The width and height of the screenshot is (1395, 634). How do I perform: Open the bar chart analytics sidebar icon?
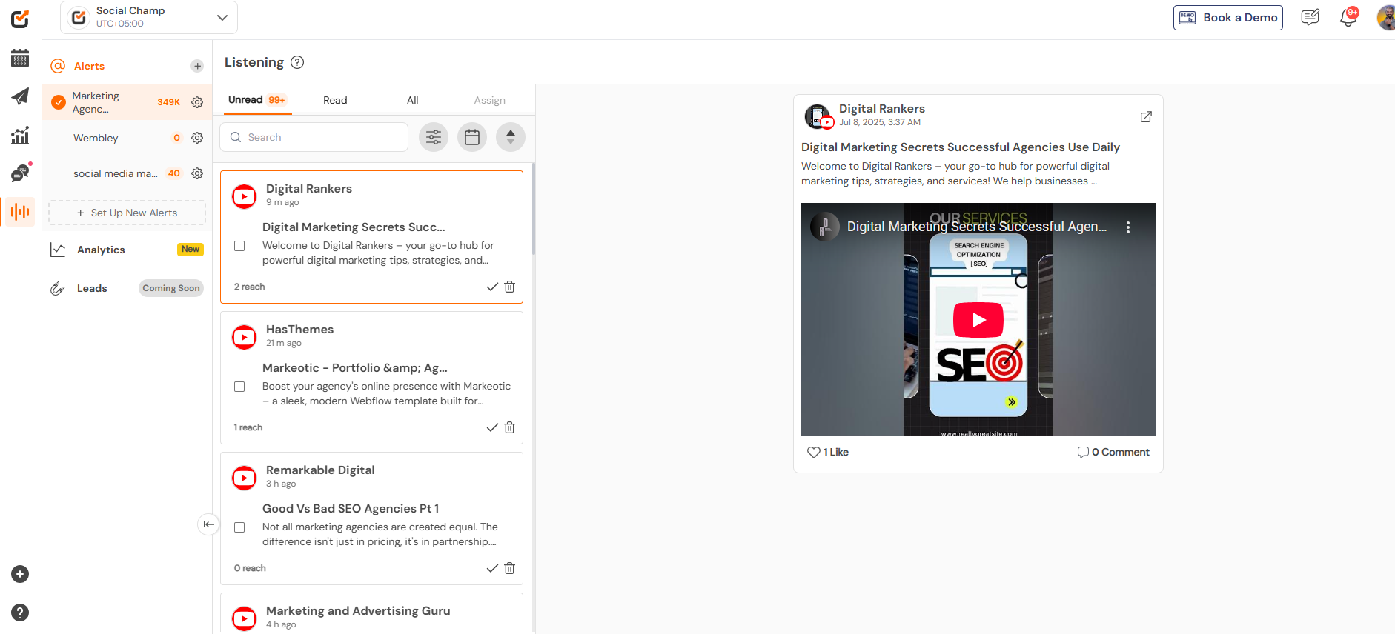(20, 135)
